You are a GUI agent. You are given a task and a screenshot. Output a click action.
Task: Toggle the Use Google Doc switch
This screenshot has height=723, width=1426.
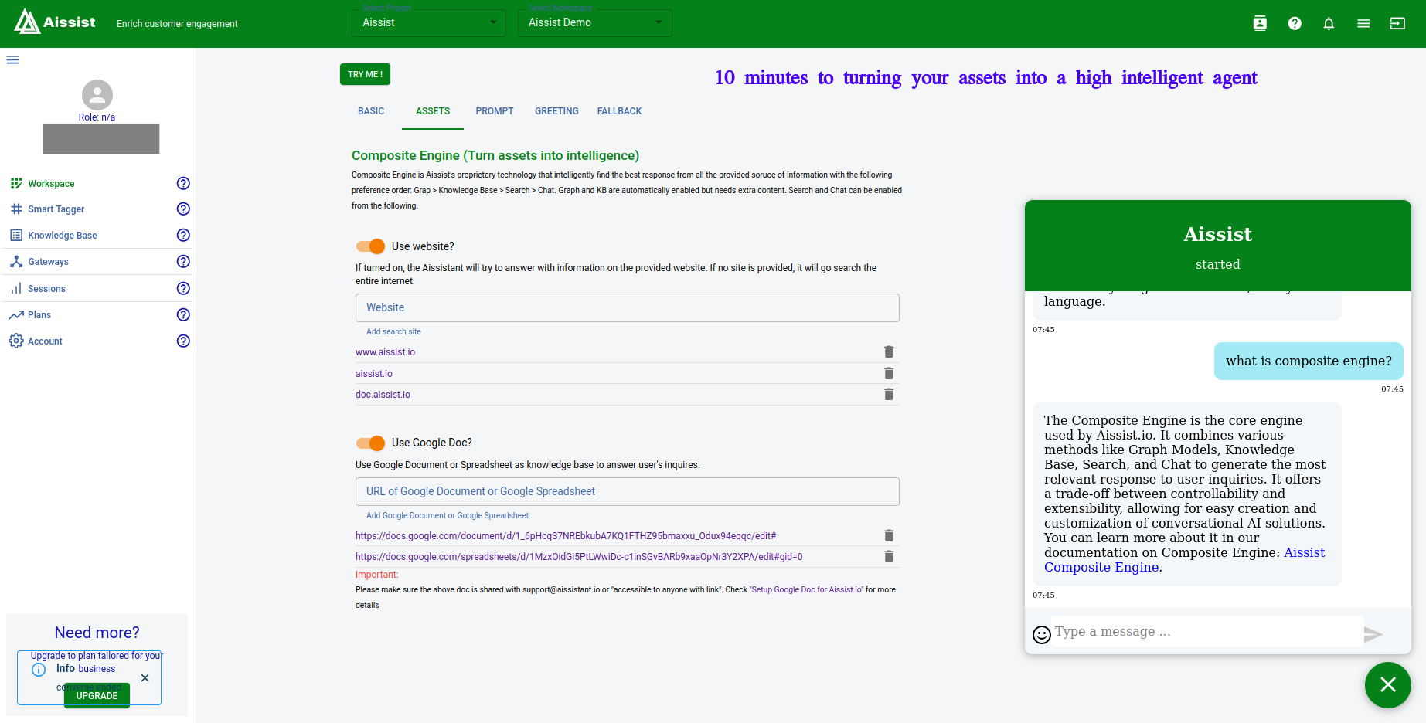(370, 443)
